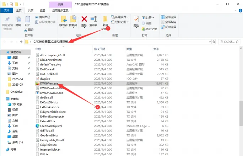Open the File tab
This screenshot has height=156, width=243.
7,10
